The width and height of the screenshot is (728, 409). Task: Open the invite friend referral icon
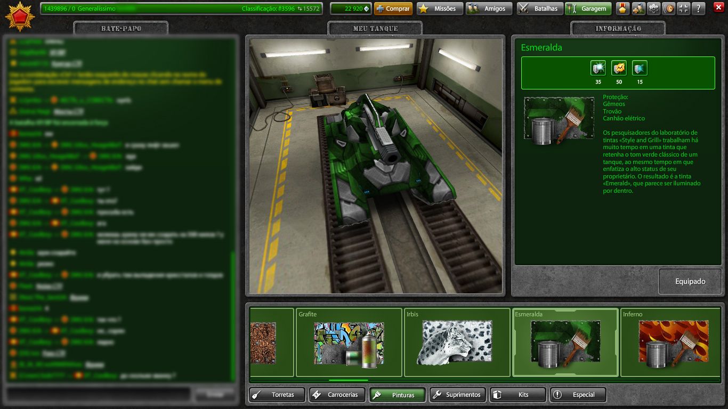coord(638,9)
